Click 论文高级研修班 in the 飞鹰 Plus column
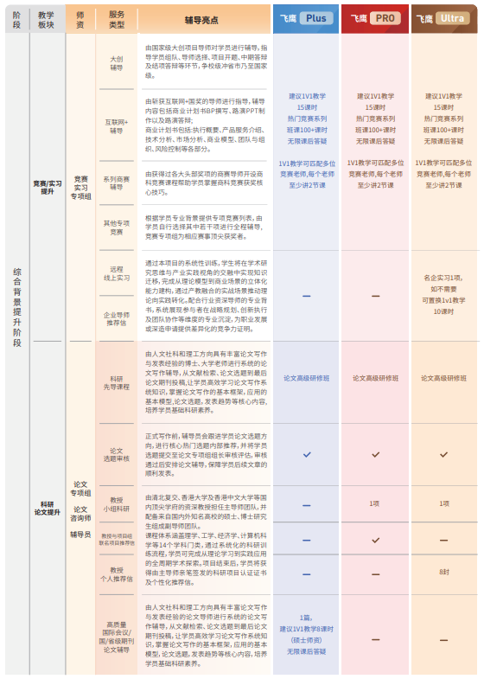 [x=306, y=378]
